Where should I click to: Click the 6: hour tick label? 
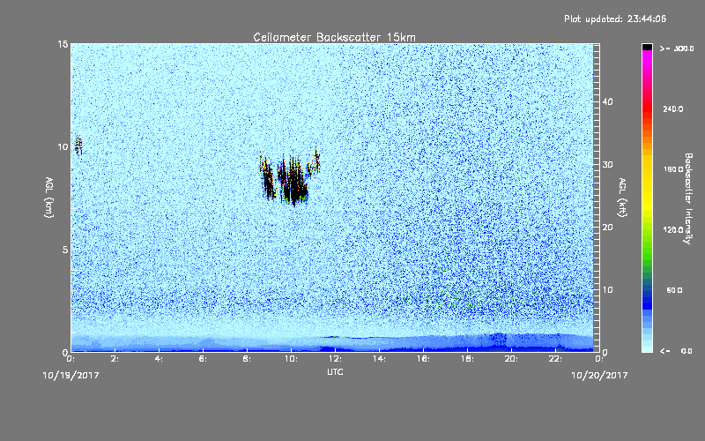(203, 359)
